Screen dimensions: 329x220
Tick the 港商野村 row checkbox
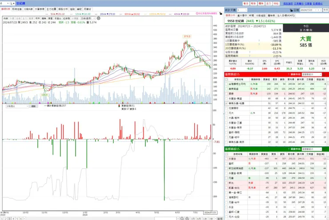coord(226,197)
